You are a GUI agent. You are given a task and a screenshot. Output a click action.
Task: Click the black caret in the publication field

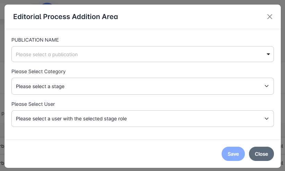(x=268, y=54)
